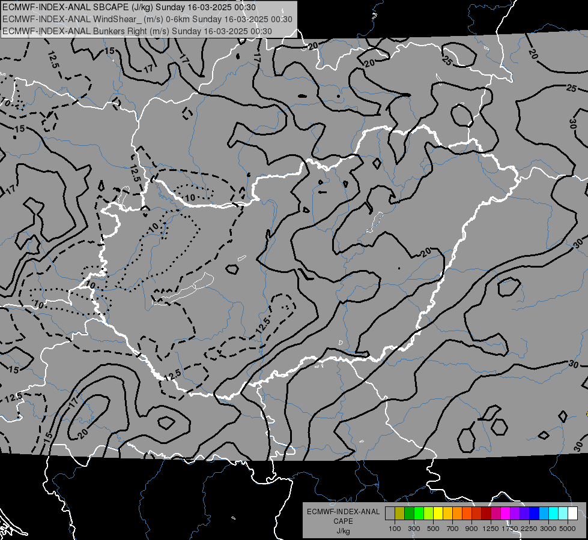Image resolution: width=588 pixels, height=540 pixels.
Task: Click the 1250 value on legend scale
Action: pyautogui.click(x=491, y=529)
